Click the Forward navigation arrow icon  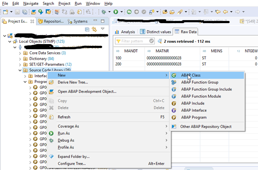(237, 12)
